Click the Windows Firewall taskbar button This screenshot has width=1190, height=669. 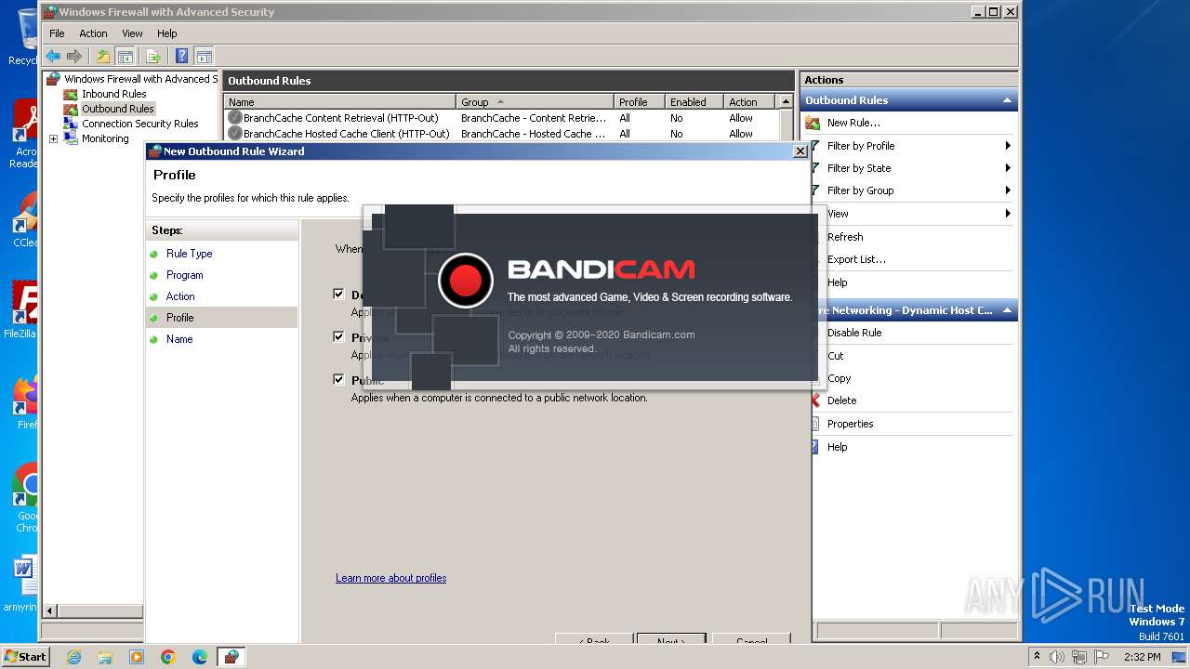231,657
